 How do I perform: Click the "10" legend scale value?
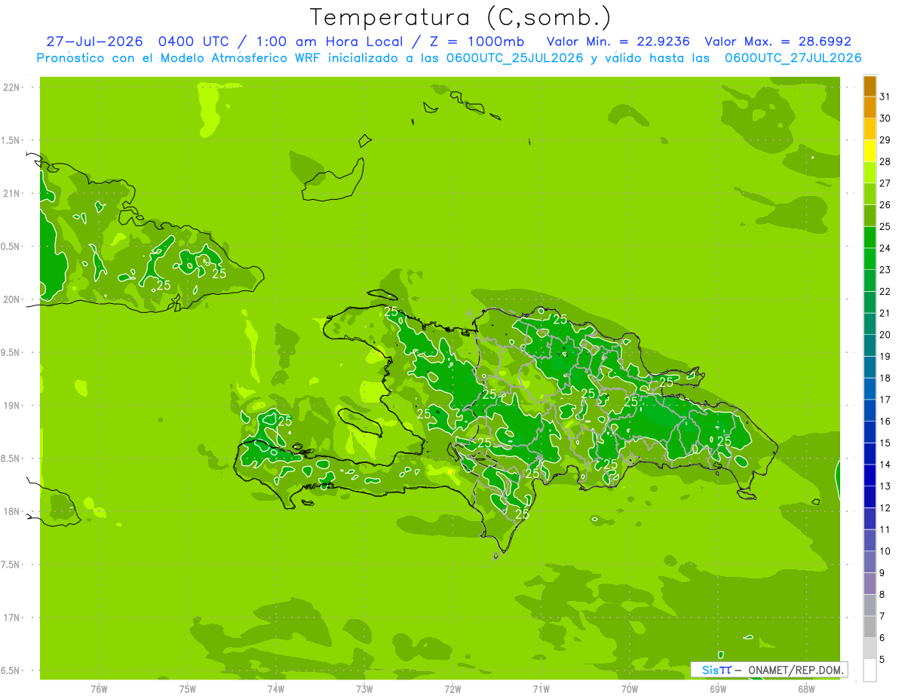click(x=885, y=551)
